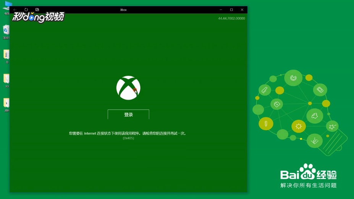The height and width of the screenshot is (199, 354).
Task: Select the Recycle Bin desktop icon
Action: (6, 32)
